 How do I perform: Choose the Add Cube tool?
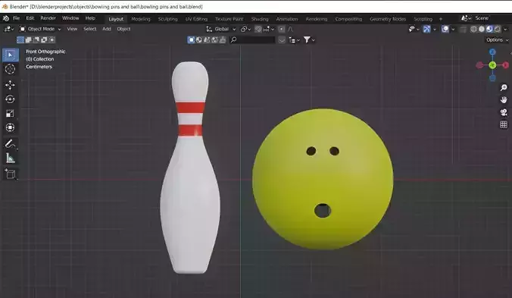tap(10, 174)
